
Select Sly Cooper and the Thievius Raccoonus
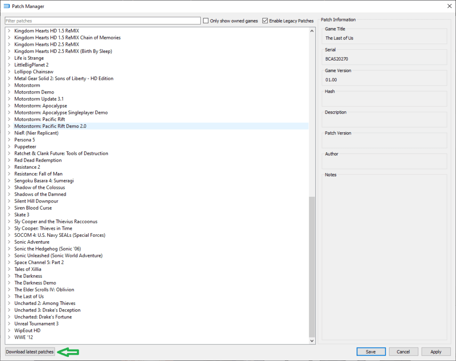click(x=56, y=221)
